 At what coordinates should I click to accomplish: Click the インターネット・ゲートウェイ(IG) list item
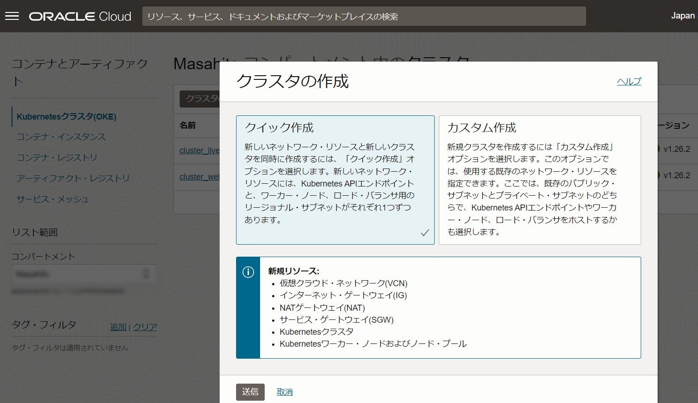point(343,295)
